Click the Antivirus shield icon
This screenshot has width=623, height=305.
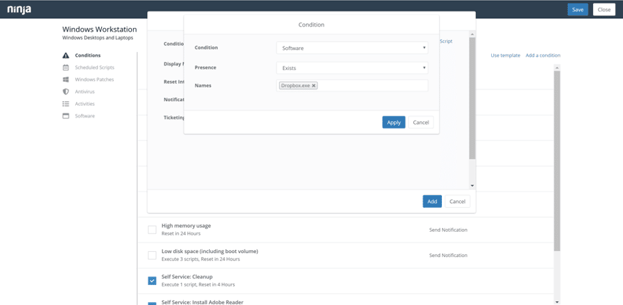[x=66, y=92]
